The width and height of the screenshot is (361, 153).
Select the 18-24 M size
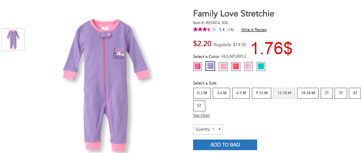coord(308,93)
